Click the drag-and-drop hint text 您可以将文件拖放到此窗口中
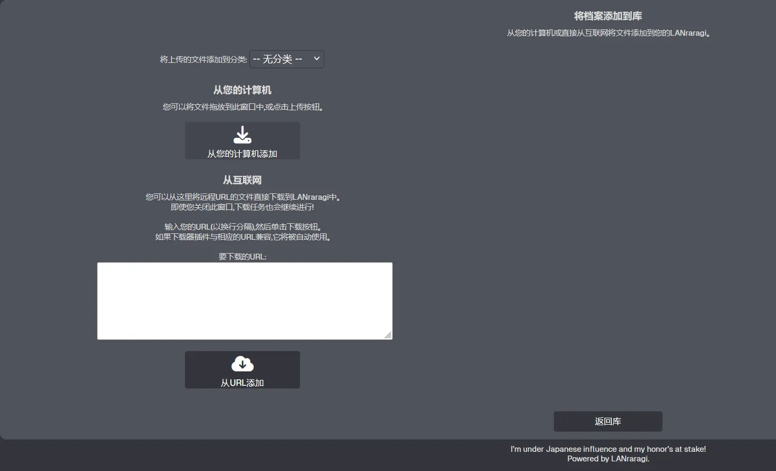Viewport: 776px width, 471px height. pyautogui.click(x=242, y=107)
